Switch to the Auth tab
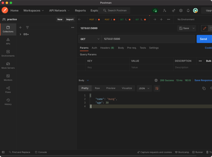This screenshot has height=157, width=212. (94, 48)
